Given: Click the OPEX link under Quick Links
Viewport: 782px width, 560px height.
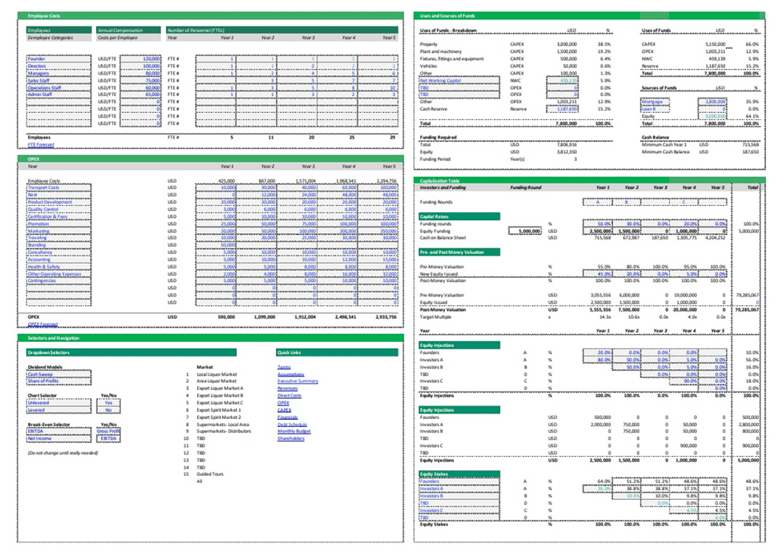Looking at the screenshot, I should pos(283,402).
